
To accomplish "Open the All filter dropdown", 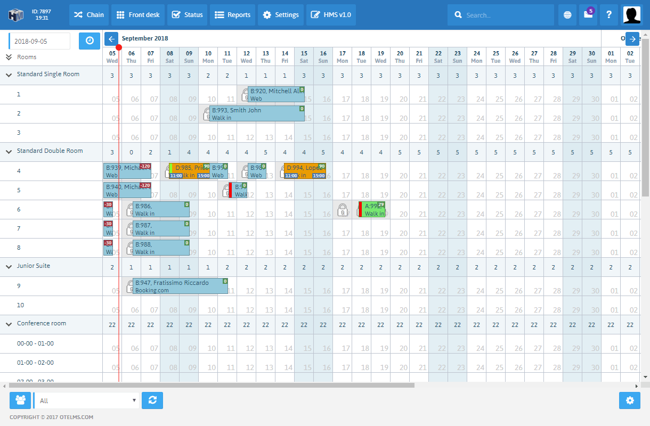I will point(86,400).
